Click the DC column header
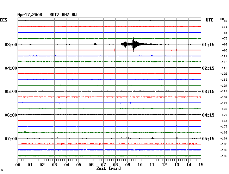The width and height of the screenshot is (229, 174). click(222, 19)
